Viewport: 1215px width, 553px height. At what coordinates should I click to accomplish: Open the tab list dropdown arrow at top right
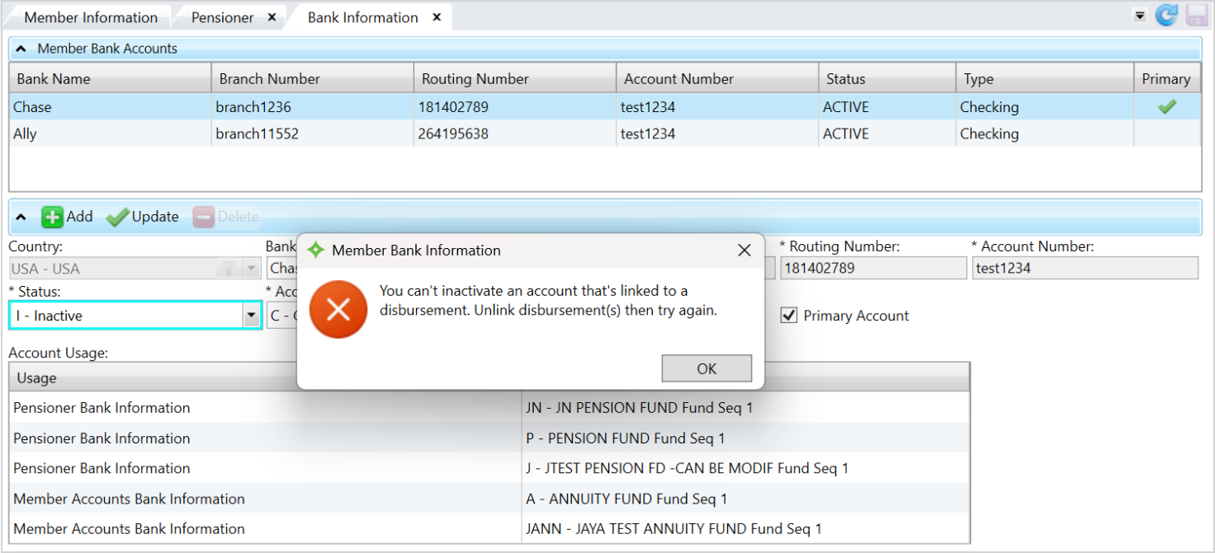[x=1140, y=15]
